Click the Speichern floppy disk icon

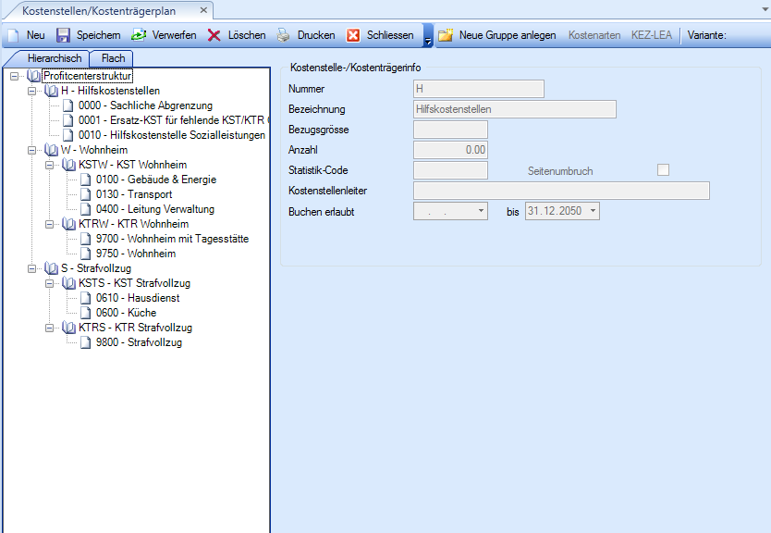(x=63, y=35)
